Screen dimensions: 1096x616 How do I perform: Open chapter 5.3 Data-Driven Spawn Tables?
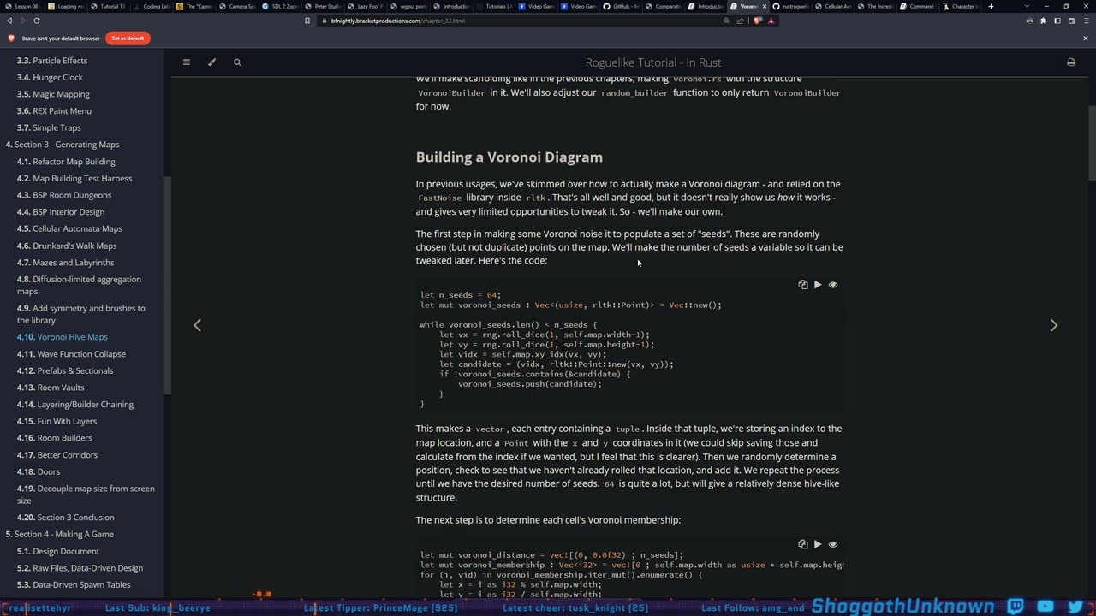pyautogui.click(x=74, y=584)
